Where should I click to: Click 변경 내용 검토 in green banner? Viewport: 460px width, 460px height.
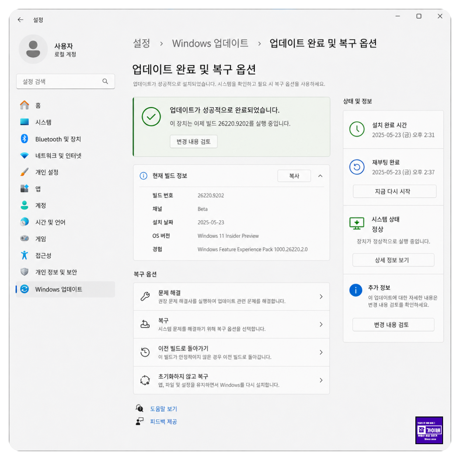coord(194,142)
